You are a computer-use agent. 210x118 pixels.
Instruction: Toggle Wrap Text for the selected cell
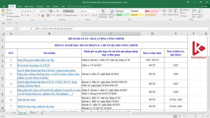(x=68, y=11)
